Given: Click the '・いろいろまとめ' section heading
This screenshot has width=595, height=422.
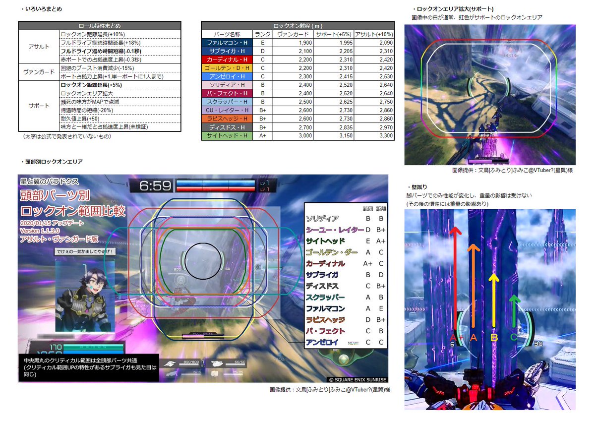Looking at the screenshot, I should pos(42,9).
